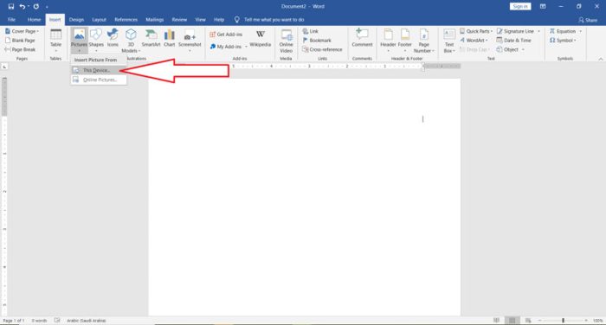This screenshot has height=325, width=606.
Task: Choose Online Pictures from the menu
Action: coord(99,80)
